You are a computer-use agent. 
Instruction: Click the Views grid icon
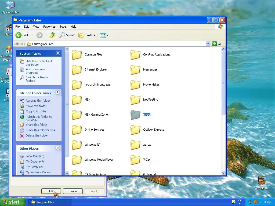(x=103, y=35)
